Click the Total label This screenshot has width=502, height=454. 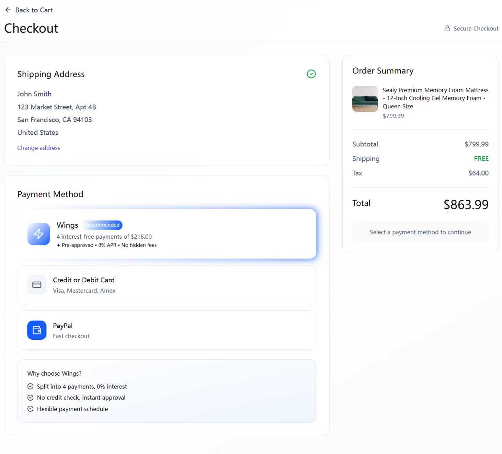361,203
